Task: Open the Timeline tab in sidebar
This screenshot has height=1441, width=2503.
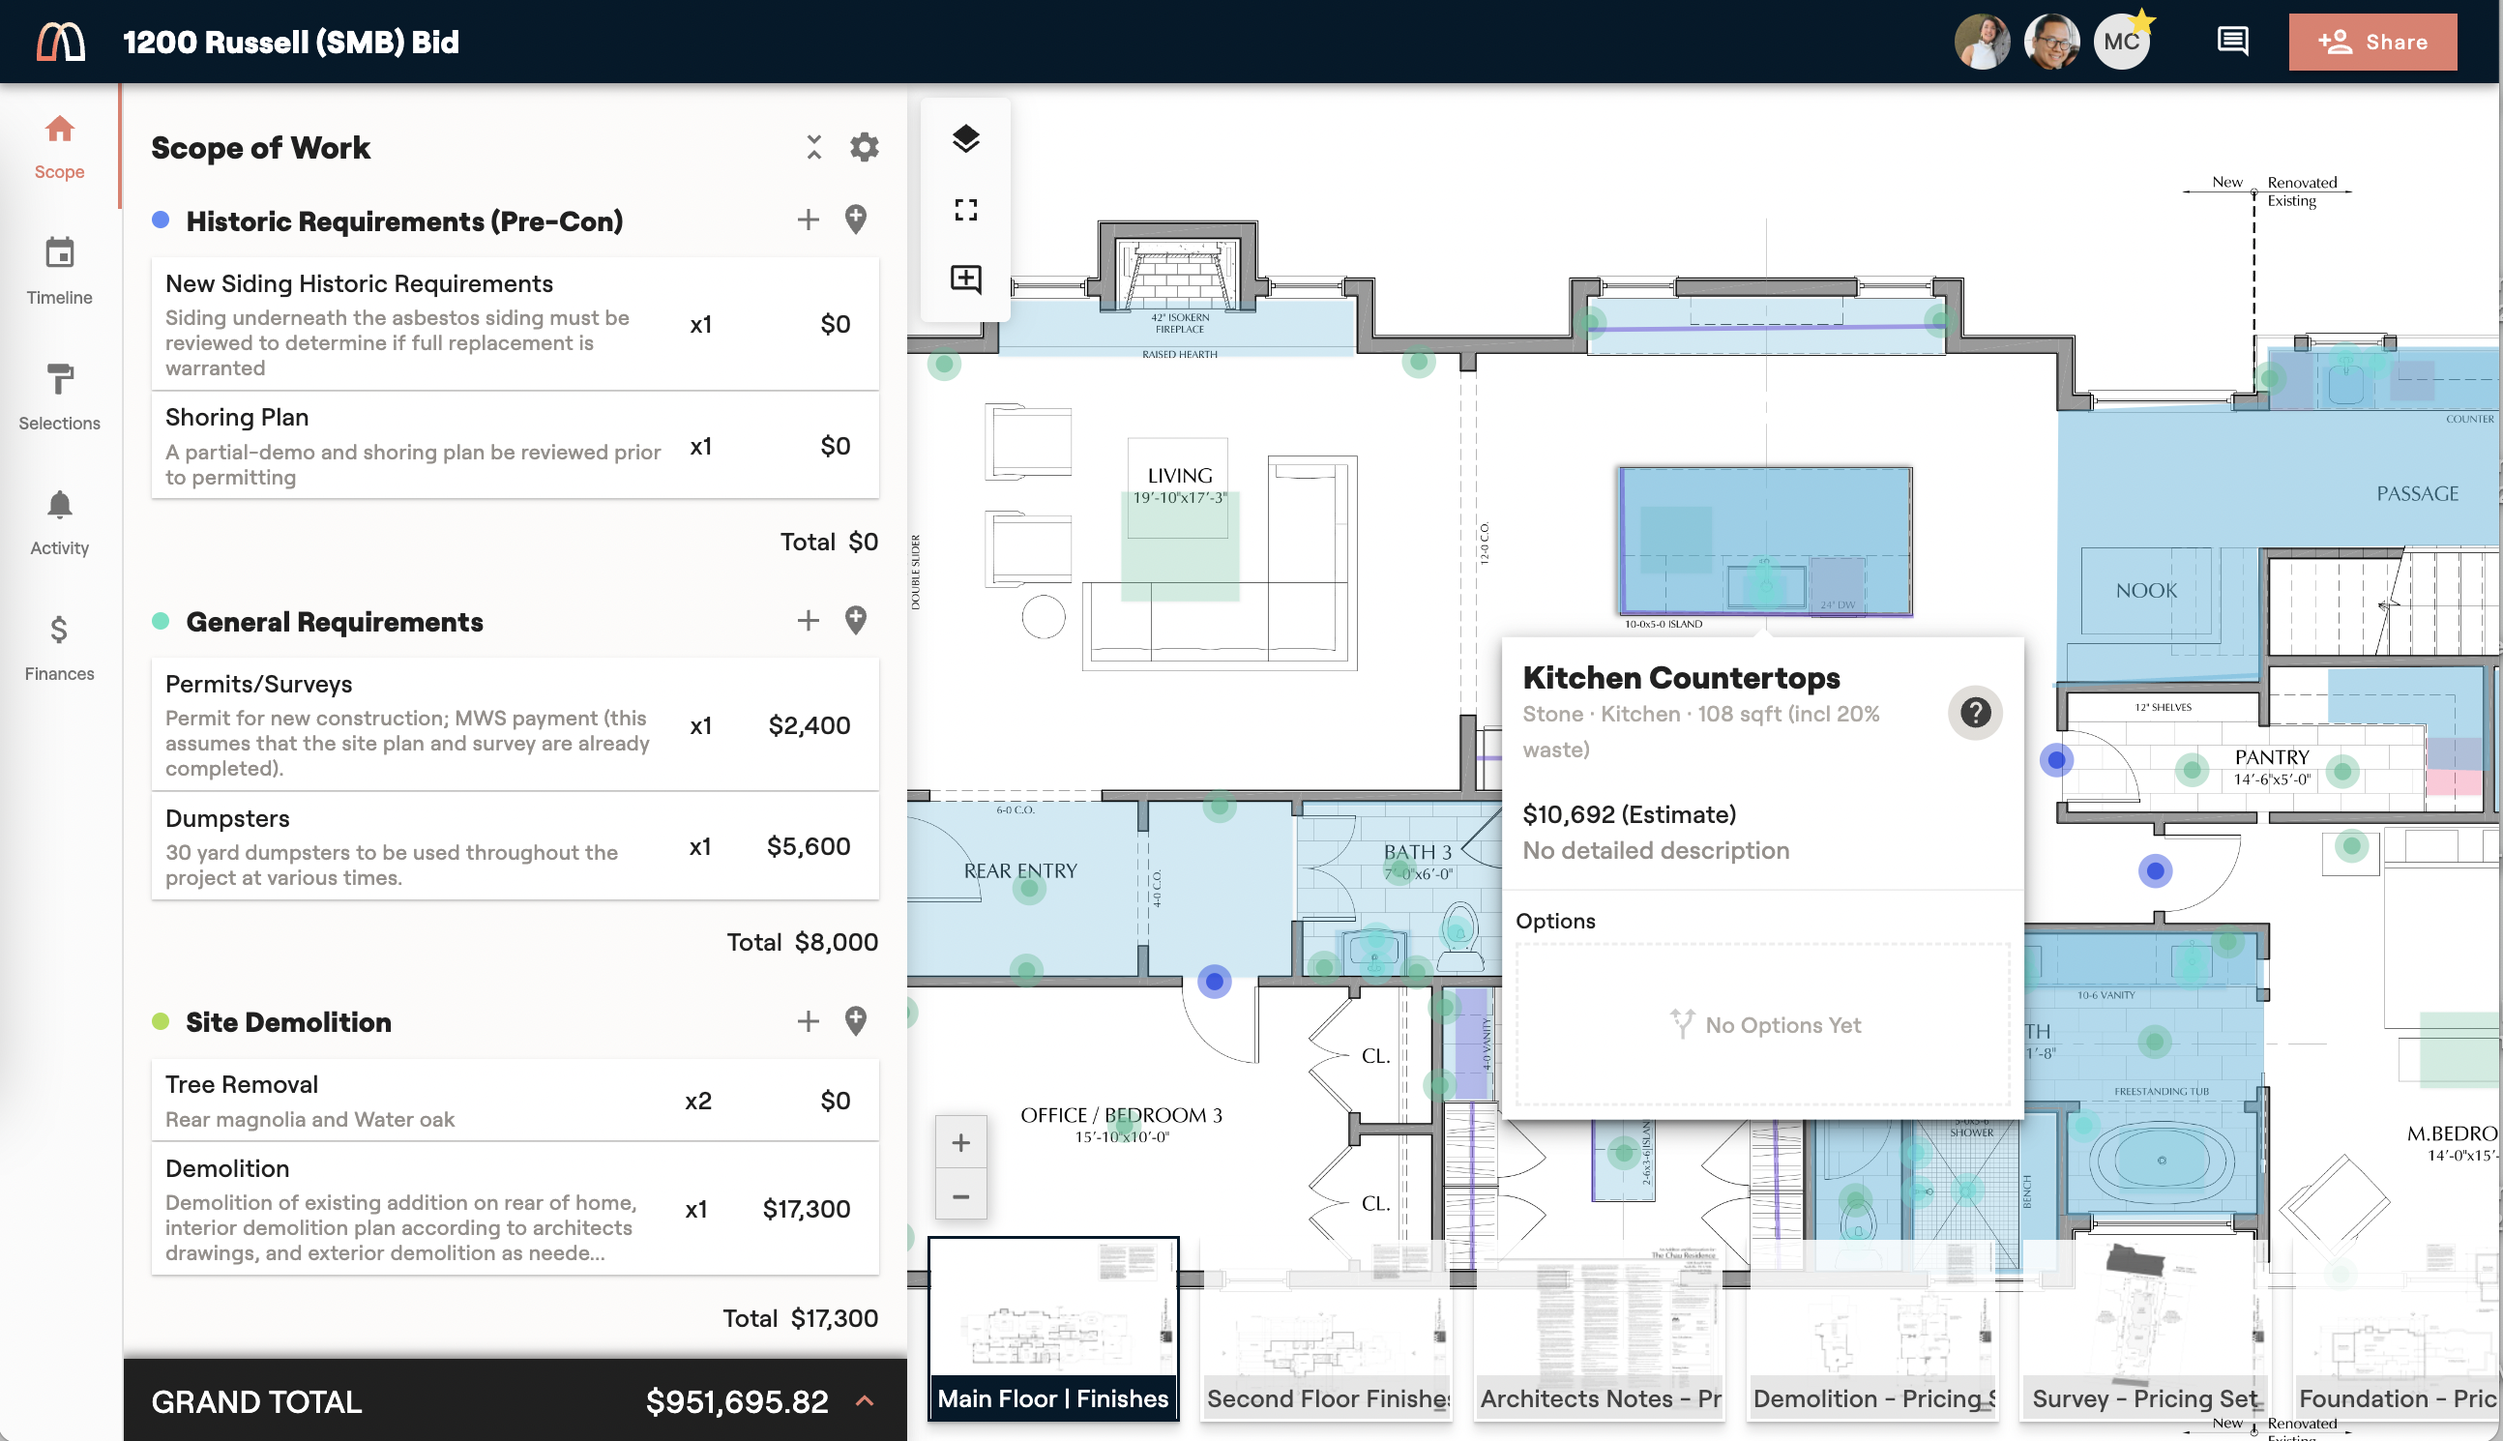Action: 59,271
